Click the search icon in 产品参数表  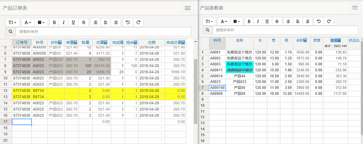click(208, 30)
